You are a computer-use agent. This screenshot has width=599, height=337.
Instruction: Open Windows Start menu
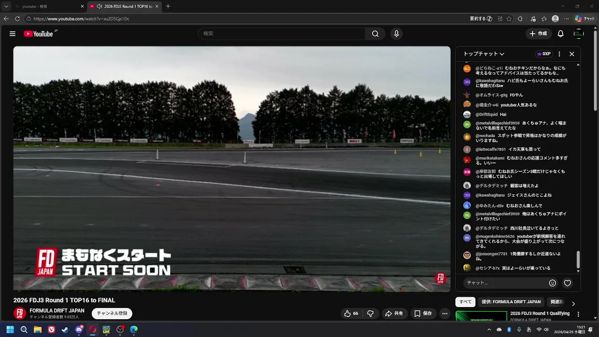point(10,330)
